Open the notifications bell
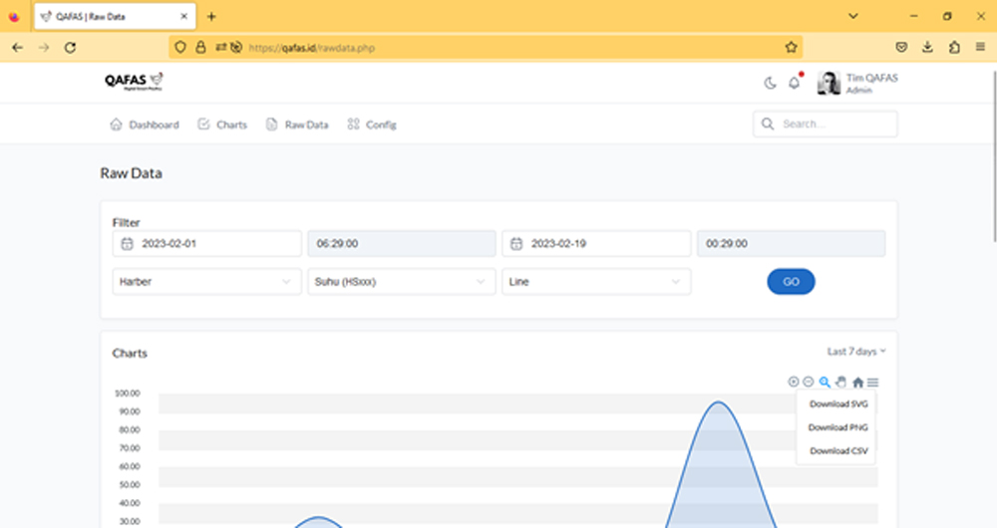Screen dimensions: 997x528 click(795, 84)
